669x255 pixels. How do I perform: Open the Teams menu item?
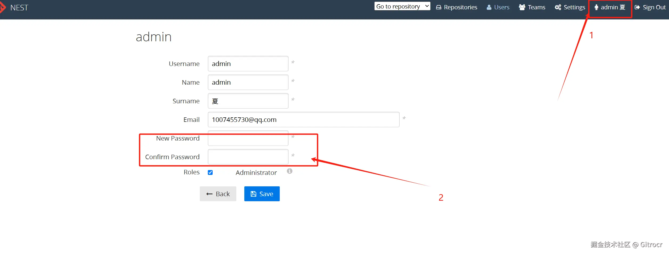(x=532, y=7)
